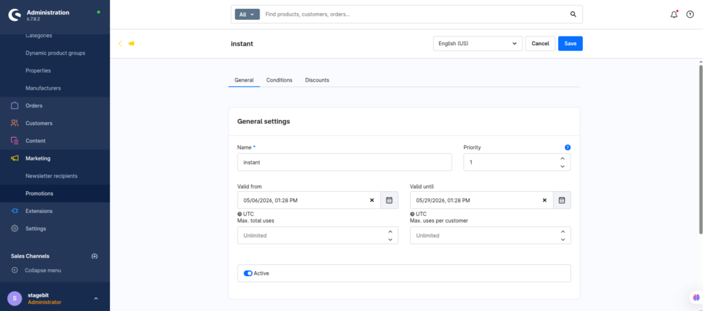Go back using the yellow arrow
The width and height of the screenshot is (703, 311).
(120, 43)
